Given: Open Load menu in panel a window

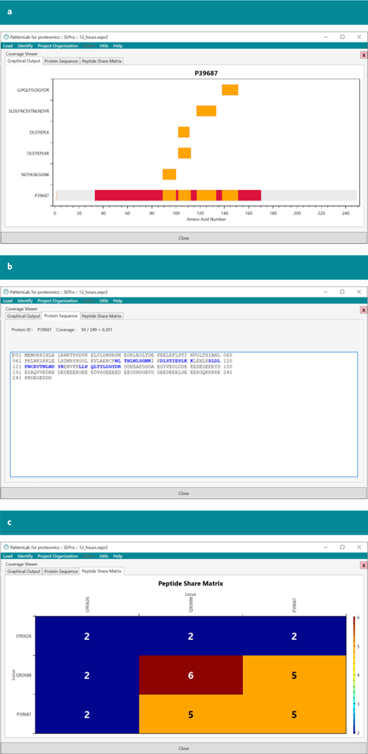Looking at the screenshot, I should pos(8,46).
